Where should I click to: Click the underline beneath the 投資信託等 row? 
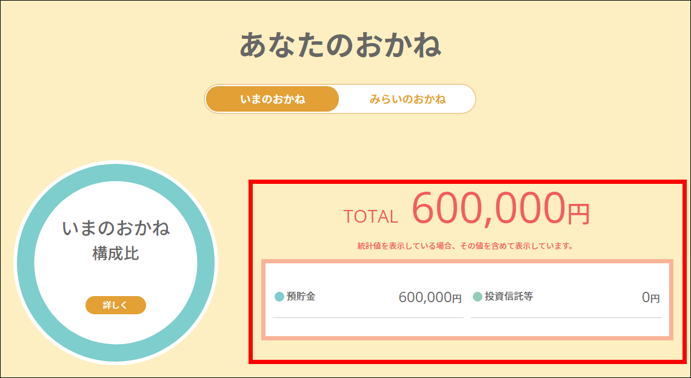(x=566, y=317)
